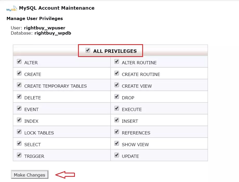Click the INSERT label text
The width and height of the screenshot is (239, 182).
coord(130,121)
